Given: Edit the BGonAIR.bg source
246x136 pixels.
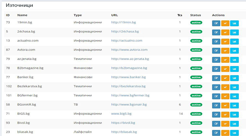Looking at the screenshot, I should pos(216,105).
